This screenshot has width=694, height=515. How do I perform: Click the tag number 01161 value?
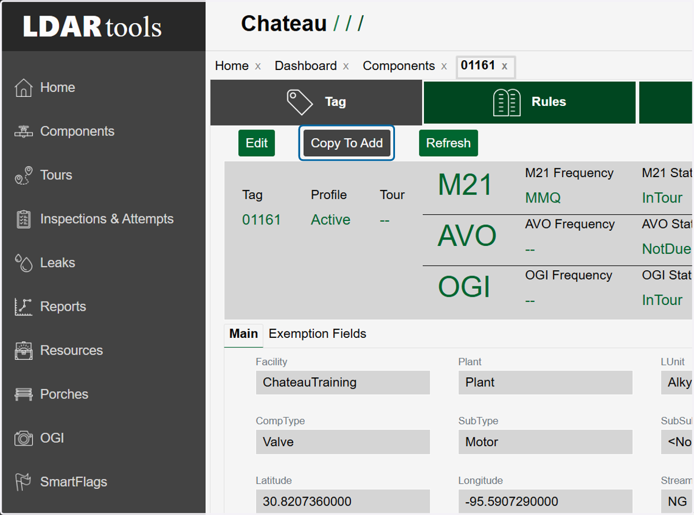coord(261,220)
